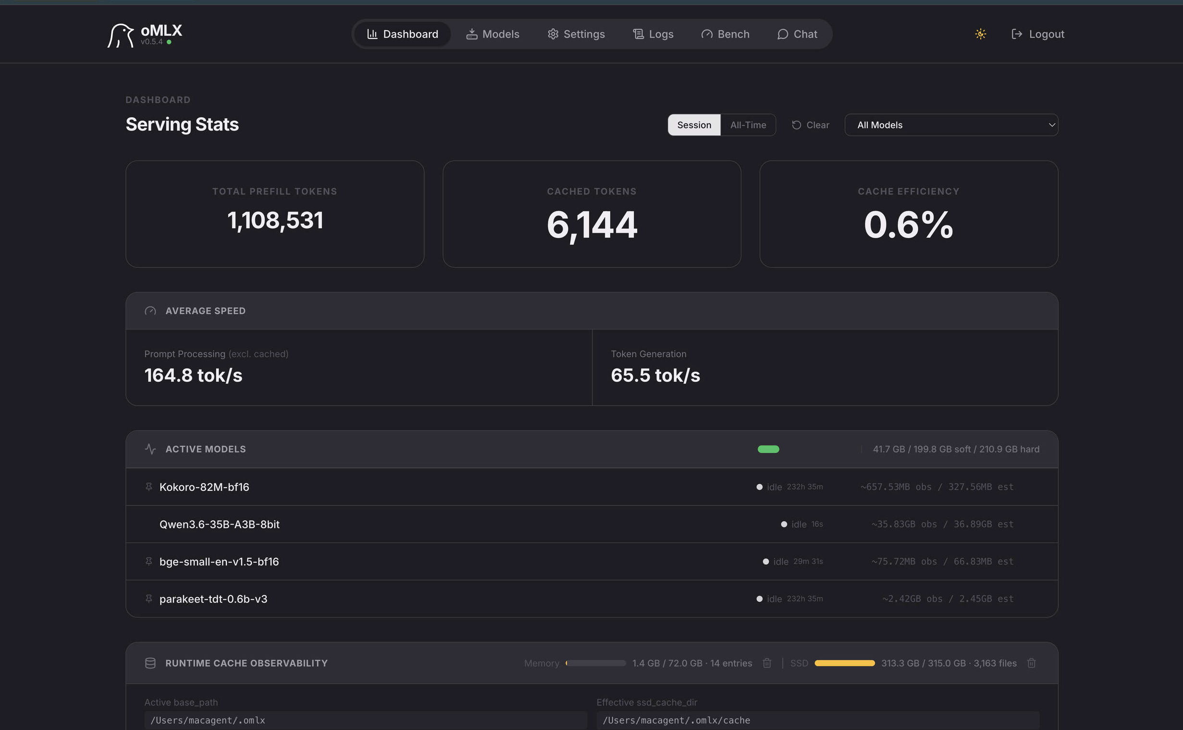Click Qwen3.6 idle 16s status
Screen dimensions: 1183x730
(802, 524)
